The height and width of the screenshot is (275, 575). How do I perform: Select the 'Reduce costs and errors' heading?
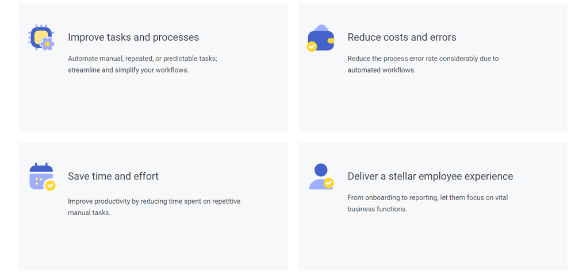click(x=402, y=37)
